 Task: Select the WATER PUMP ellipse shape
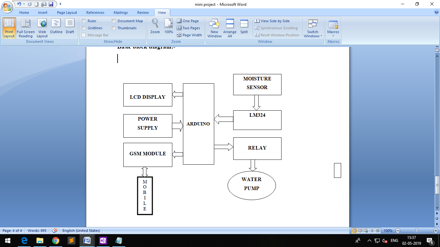(x=252, y=186)
